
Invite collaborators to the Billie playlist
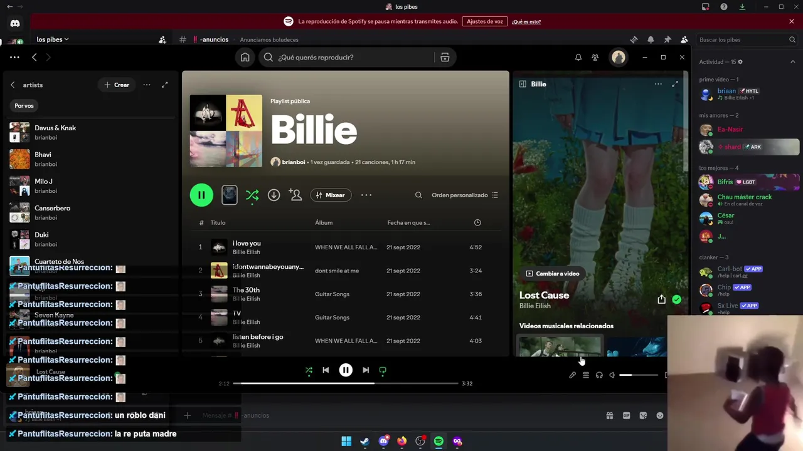[295, 195]
